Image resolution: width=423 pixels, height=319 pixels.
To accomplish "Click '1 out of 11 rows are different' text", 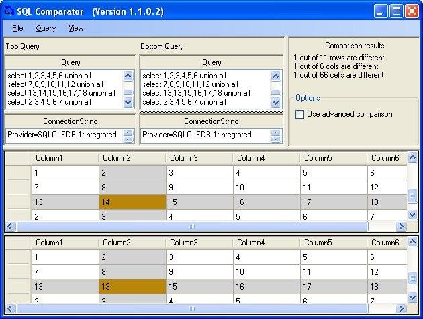I will (339, 58).
